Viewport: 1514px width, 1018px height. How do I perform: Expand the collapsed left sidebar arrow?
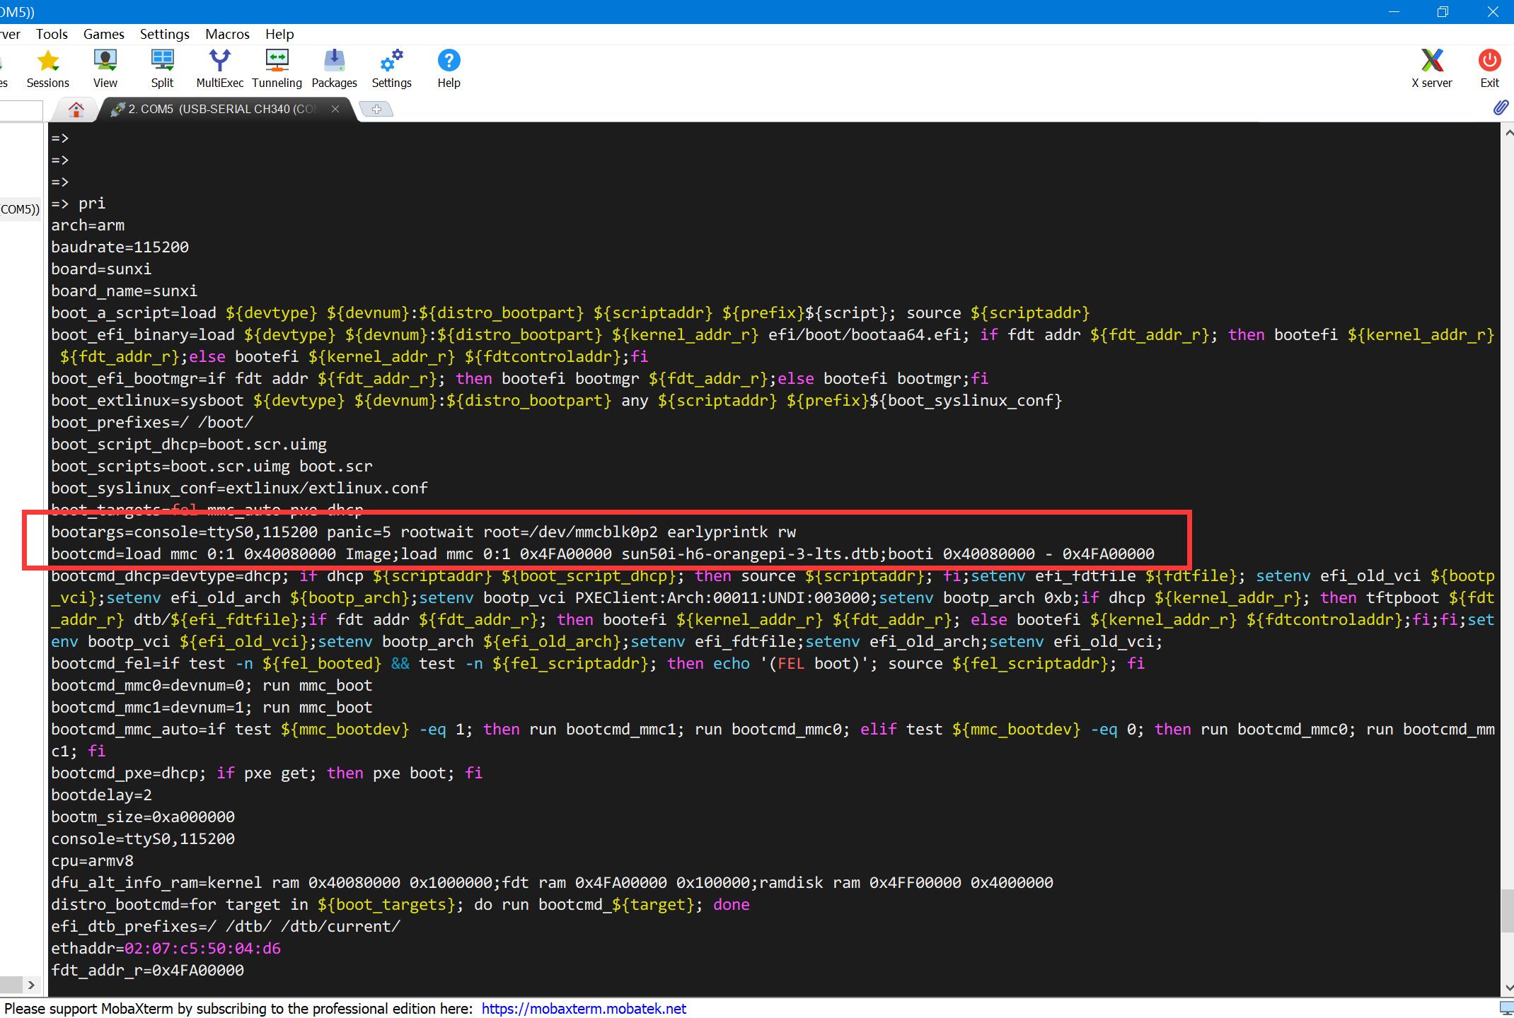30,985
